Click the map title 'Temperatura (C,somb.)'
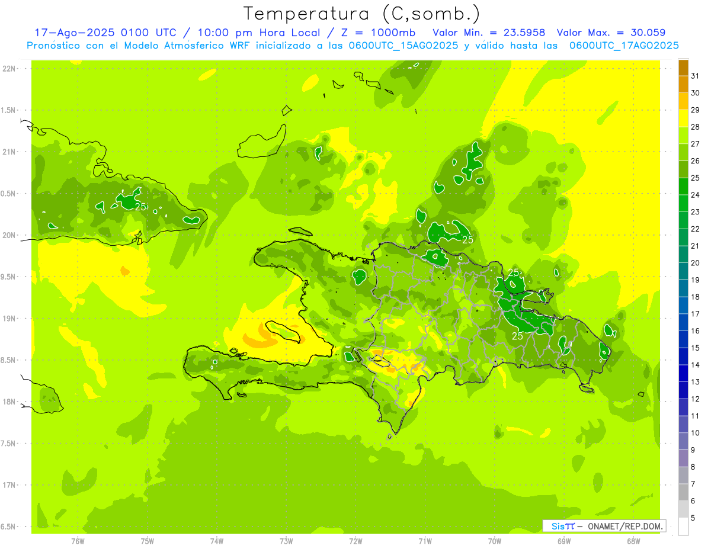Screen dimensions: 711x549 tap(362, 13)
